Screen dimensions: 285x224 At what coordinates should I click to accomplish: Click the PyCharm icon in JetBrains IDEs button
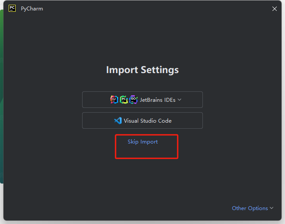coord(124,100)
